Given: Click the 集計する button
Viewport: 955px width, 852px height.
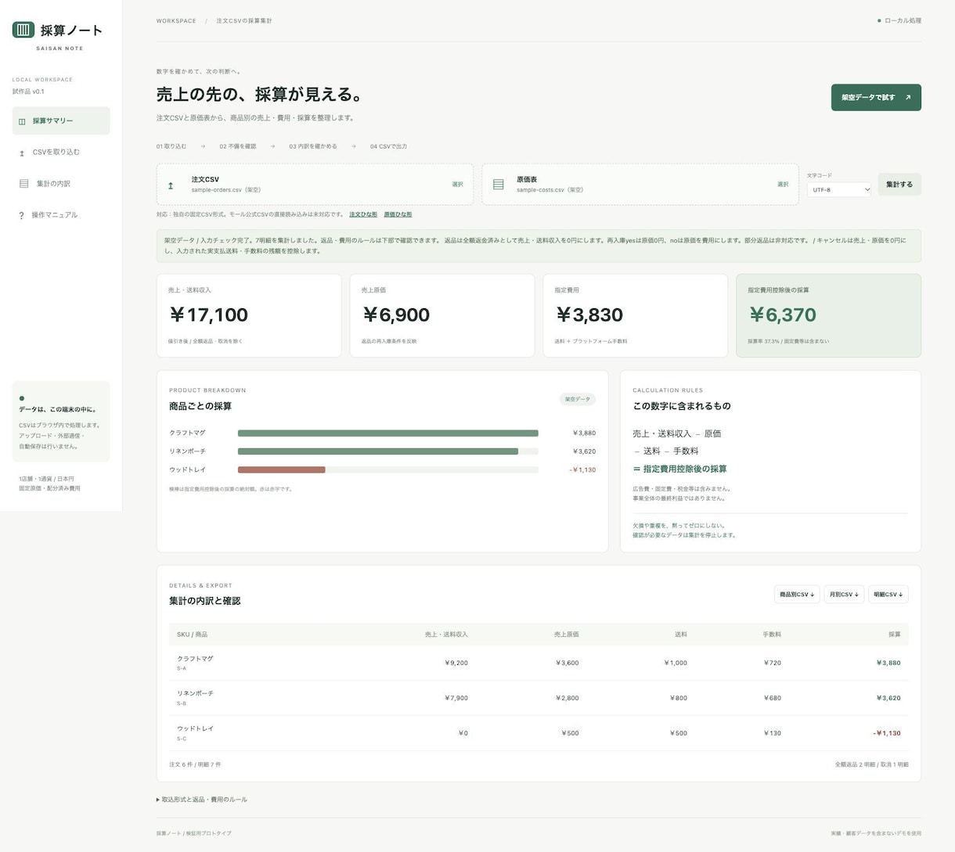Looking at the screenshot, I should 899,185.
